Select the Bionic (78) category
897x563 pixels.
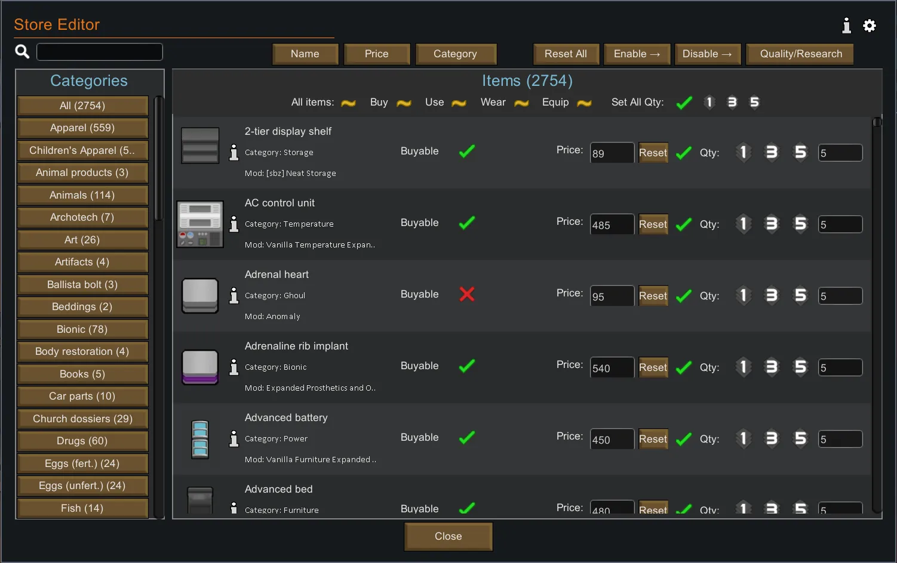(82, 329)
